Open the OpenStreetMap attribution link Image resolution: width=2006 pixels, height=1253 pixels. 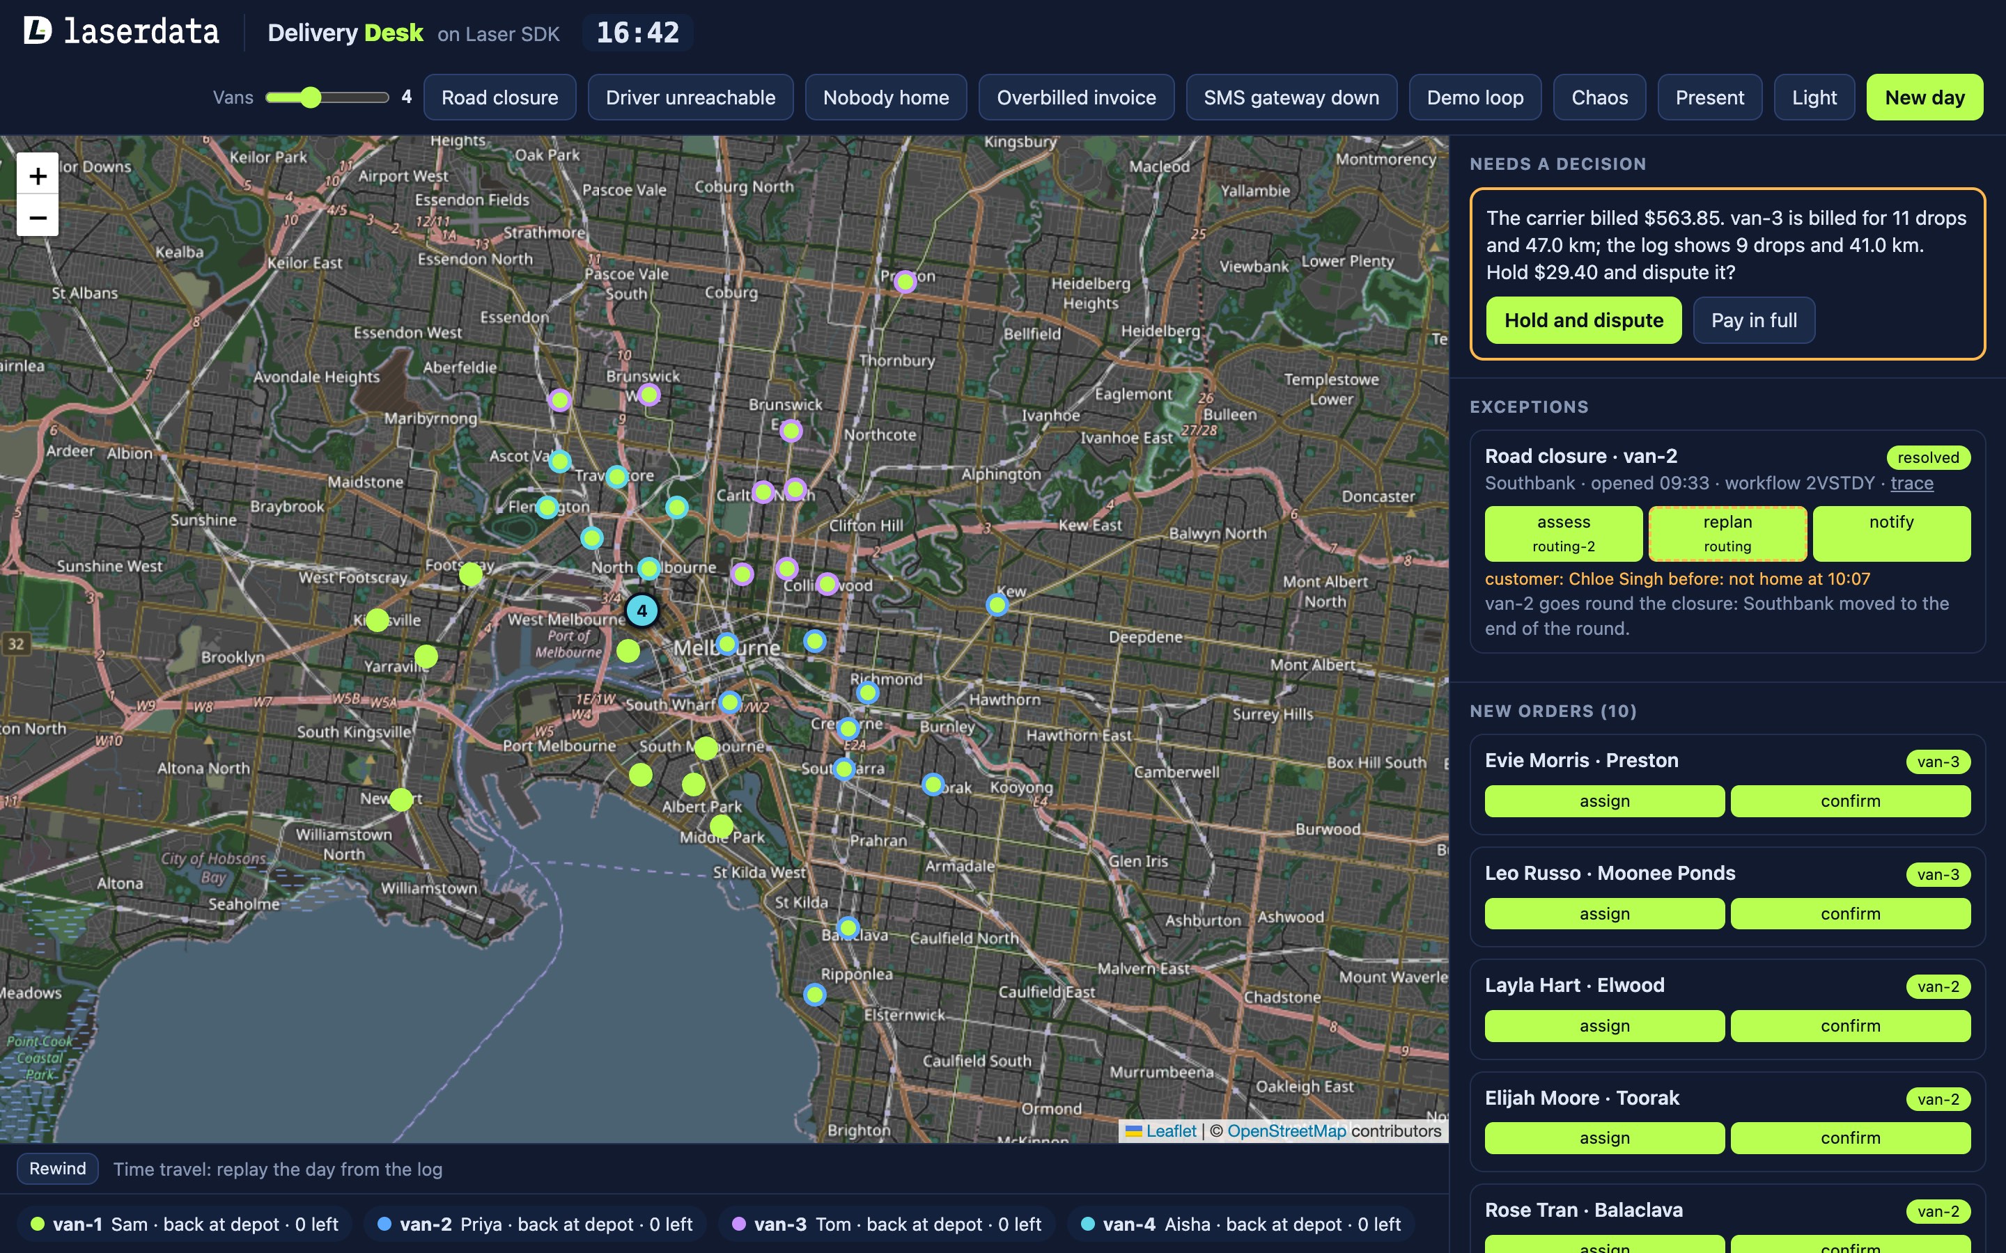(x=1286, y=1130)
